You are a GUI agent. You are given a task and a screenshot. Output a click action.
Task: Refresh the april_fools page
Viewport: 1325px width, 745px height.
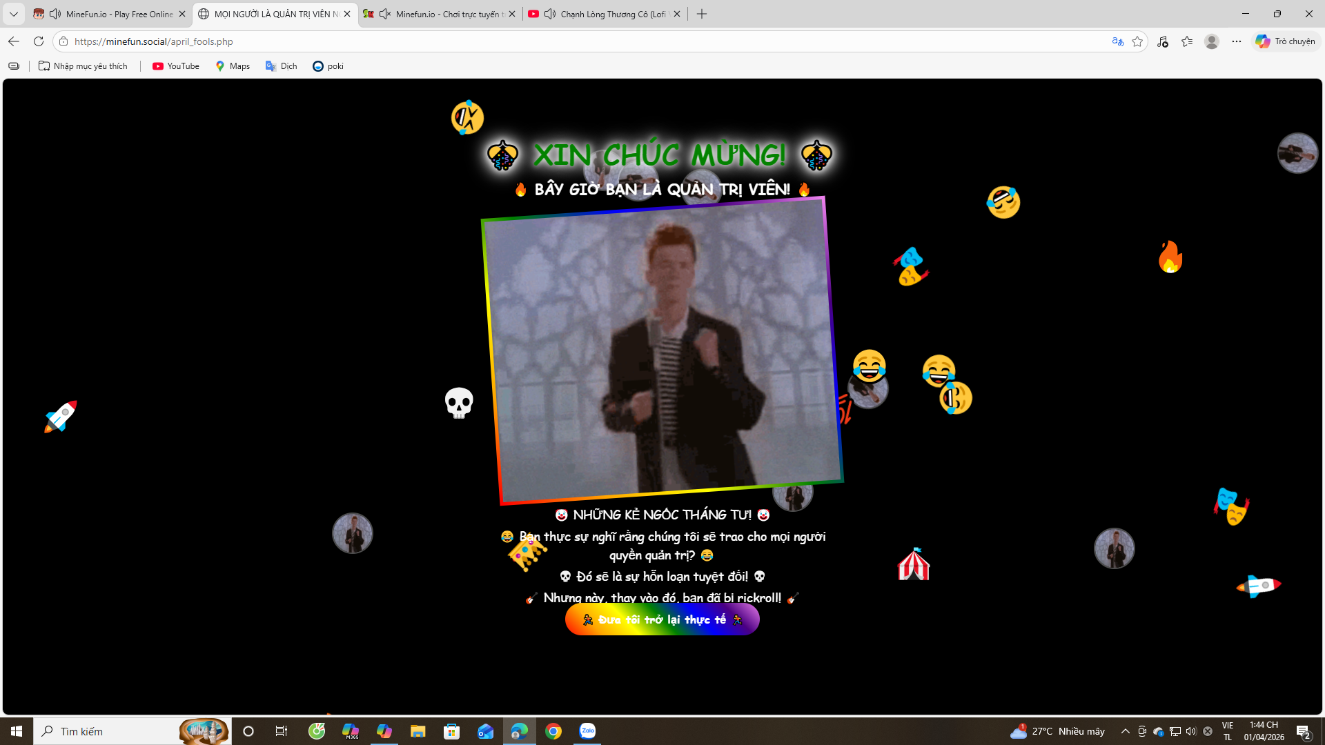39,41
